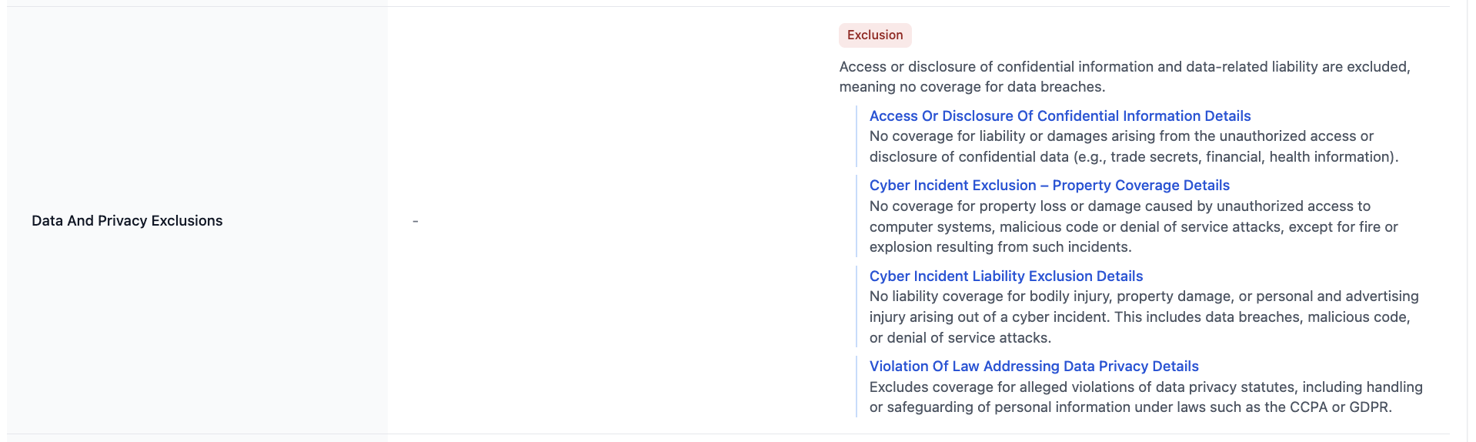Select the Data And Privacy Exclusions row label
This screenshot has height=442, width=1476.
(x=127, y=221)
